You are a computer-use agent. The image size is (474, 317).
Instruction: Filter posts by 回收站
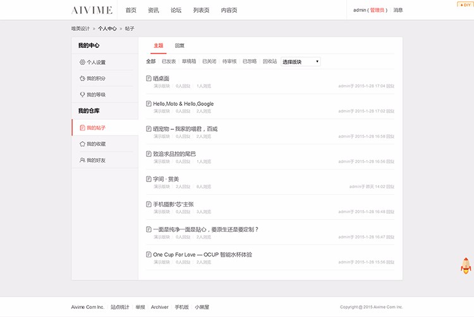(270, 62)
